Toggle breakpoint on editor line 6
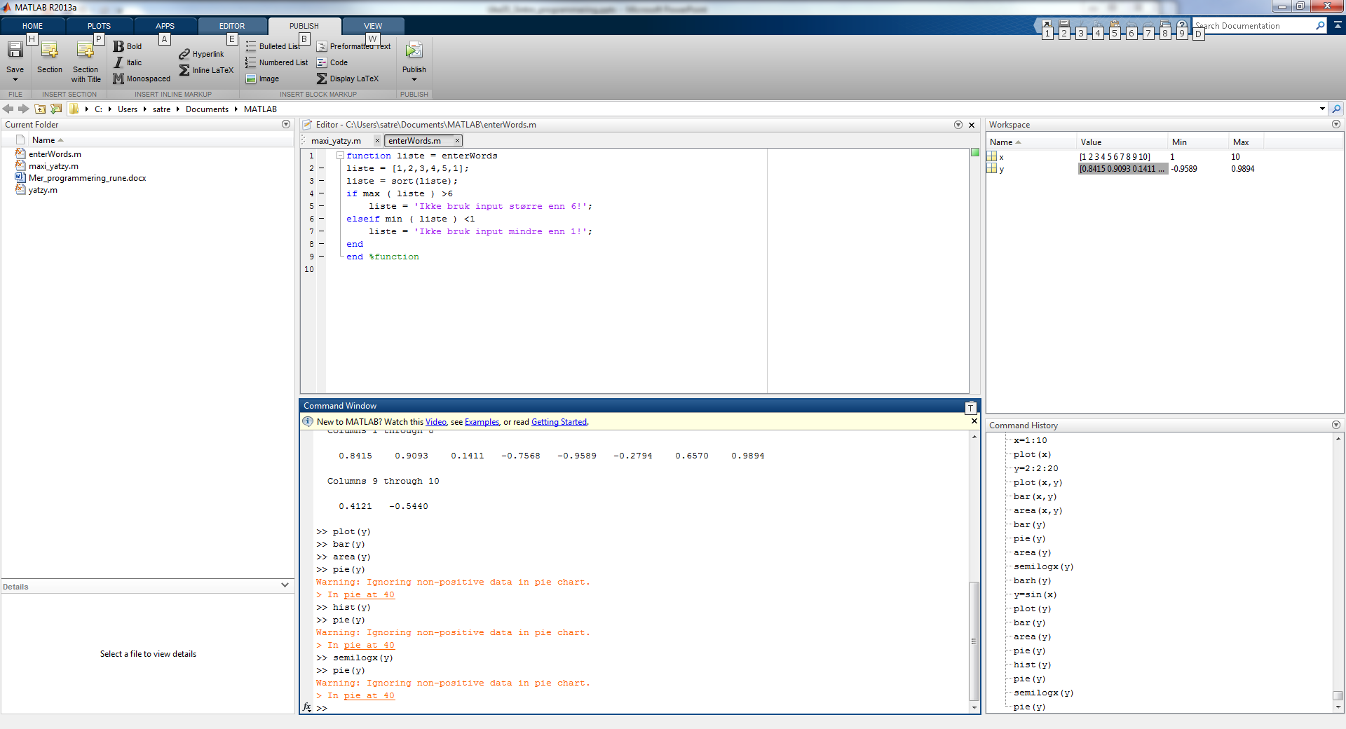The image size is (1346, 729). (x=322, y=219)
